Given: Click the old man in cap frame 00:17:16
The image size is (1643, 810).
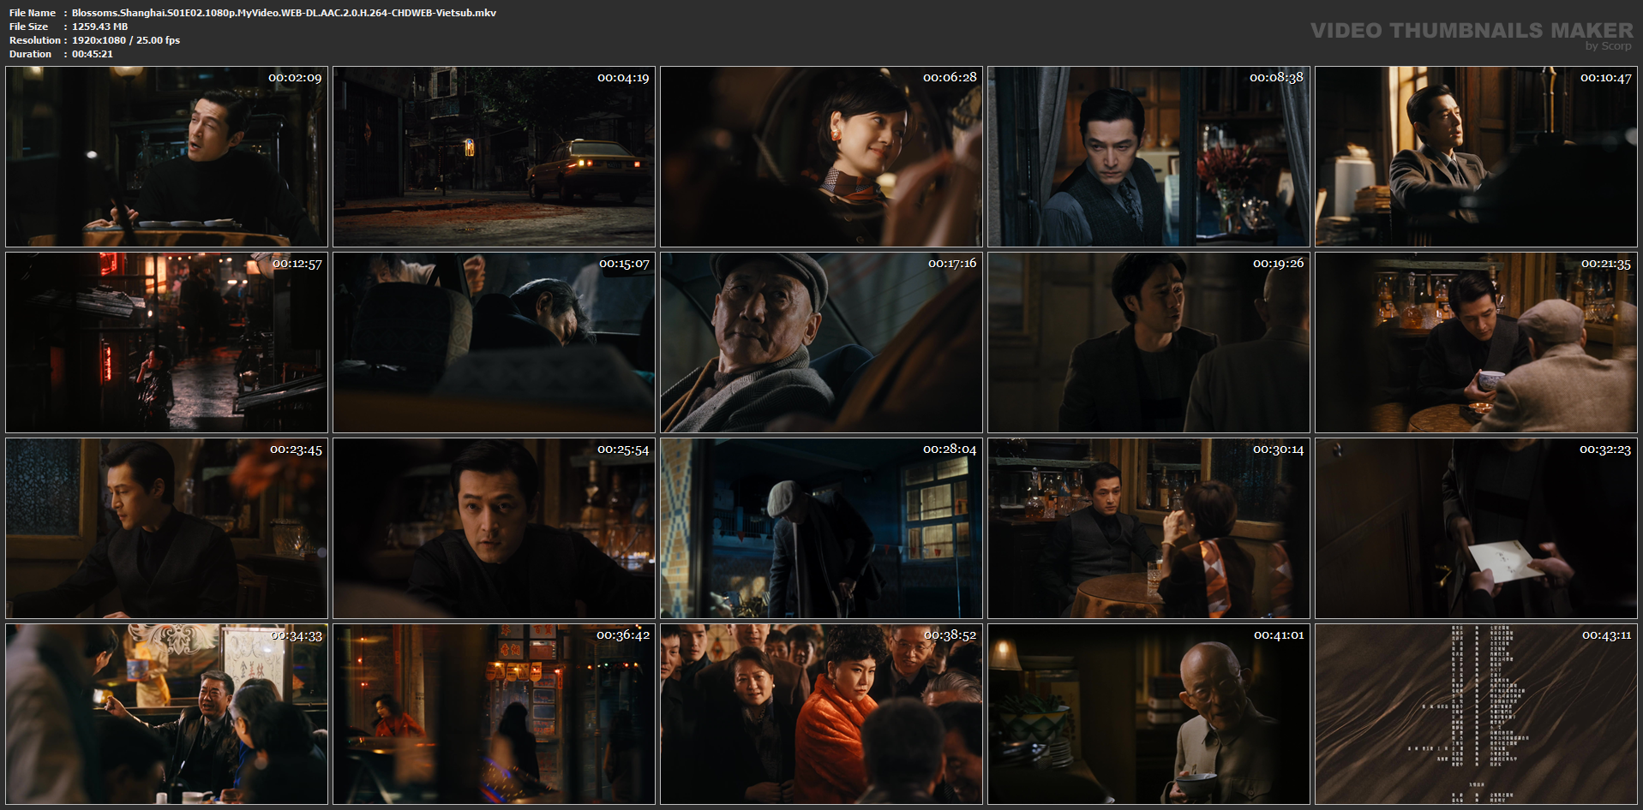Looking at the screenshot, I should [821, 342].
